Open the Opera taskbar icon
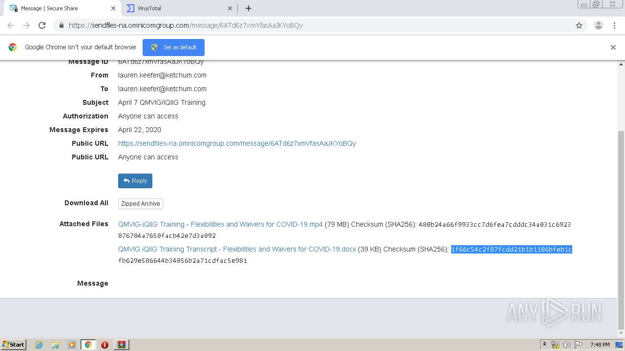Image resolution: width=625 pixels, height=351 pixels. click(x=104, y=345)
